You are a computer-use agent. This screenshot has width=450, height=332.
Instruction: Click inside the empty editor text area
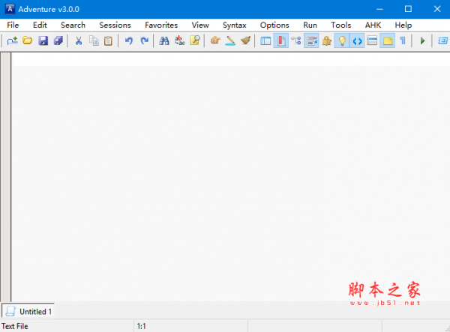point(231,177)
